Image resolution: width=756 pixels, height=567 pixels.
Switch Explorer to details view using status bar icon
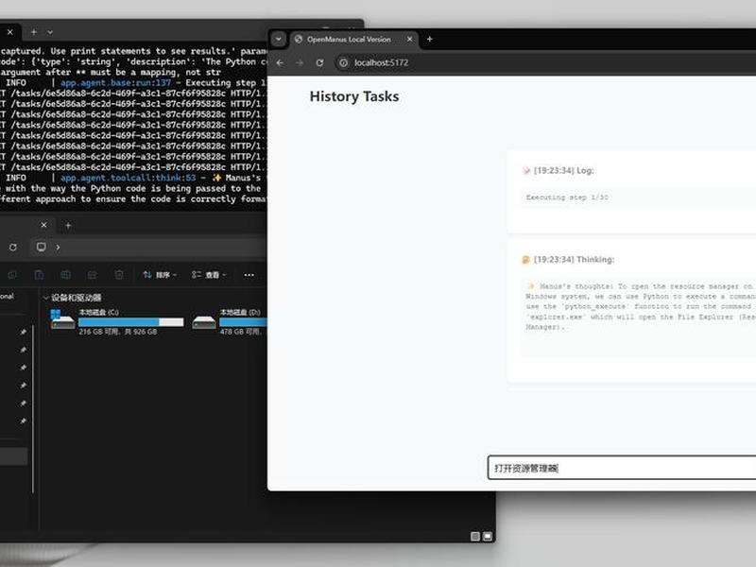[x=475, y=536]
